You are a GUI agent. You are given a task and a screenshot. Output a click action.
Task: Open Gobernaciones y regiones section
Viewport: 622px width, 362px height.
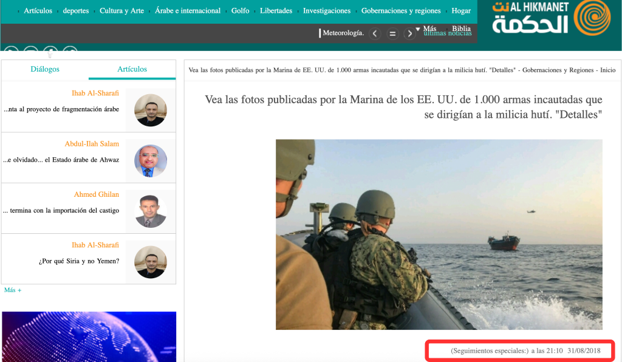[x=401, y=11]
